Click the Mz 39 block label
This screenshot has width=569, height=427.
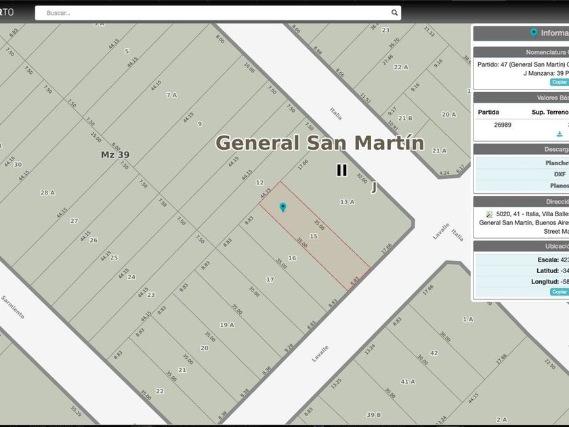[x=114, y=155]
